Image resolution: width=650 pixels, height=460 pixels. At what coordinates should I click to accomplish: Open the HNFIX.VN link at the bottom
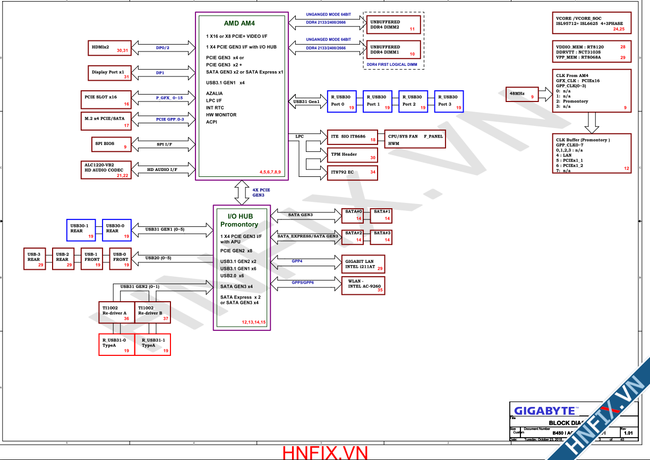pyautogui.click(x=325, y=453)
